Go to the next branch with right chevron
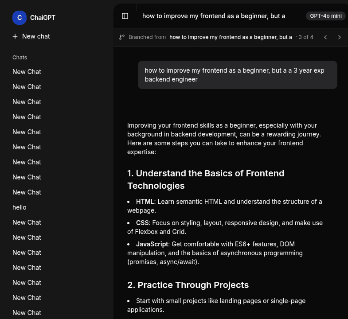This screenshot has height=319, width=348. 339,37
